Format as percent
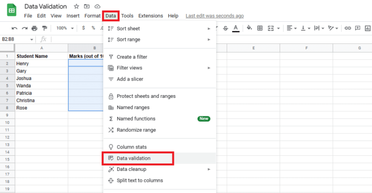The height and width of the screenshot is (193, 372). [93, 28]
